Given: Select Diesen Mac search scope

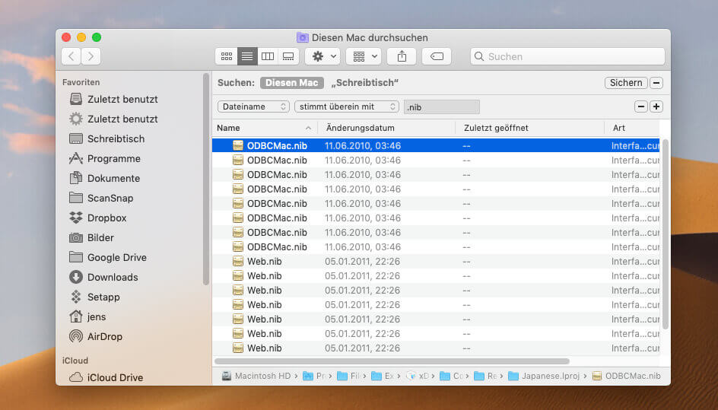Looking at the screenshot, I should [x=292, y=83].
